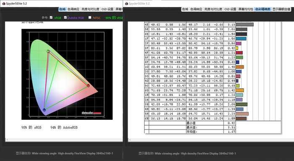Open 屏幕均匀性 tab in the right window

246,9
